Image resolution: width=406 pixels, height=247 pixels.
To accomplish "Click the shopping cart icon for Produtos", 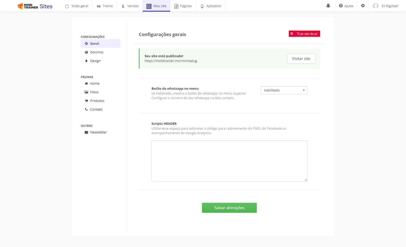I will point(86,101).
